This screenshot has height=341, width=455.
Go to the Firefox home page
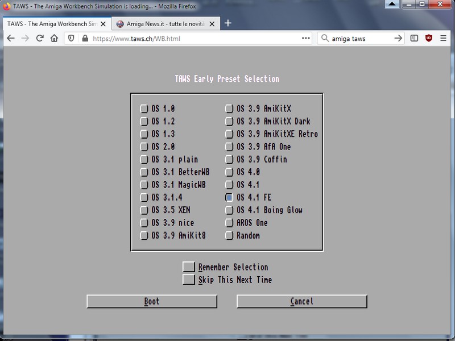click(x=54, y=39)
